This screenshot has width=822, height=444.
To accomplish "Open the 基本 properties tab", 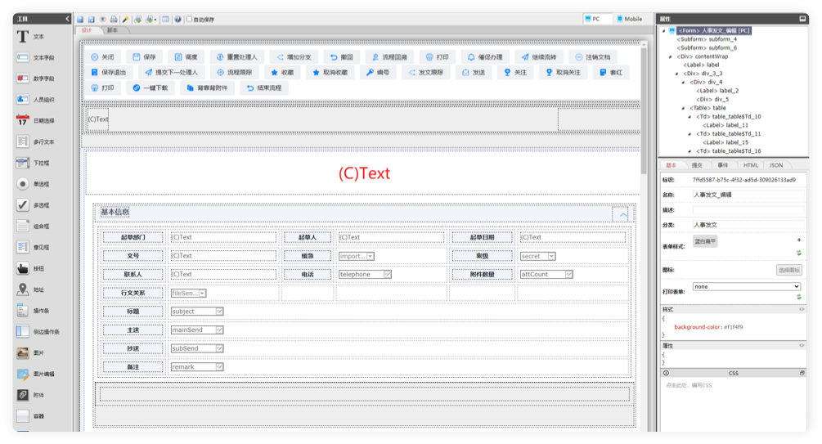I will pyautogui.click(x=671, y=165).
